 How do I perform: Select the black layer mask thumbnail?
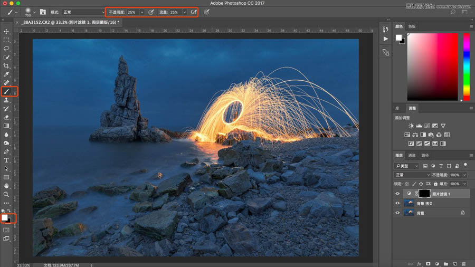[x=424, y=194]
